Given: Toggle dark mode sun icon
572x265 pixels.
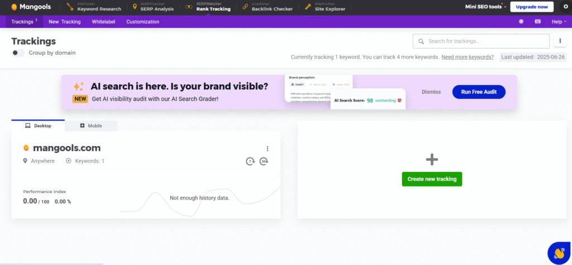Looking at the screenshot, I should click(x=521, y=22).
